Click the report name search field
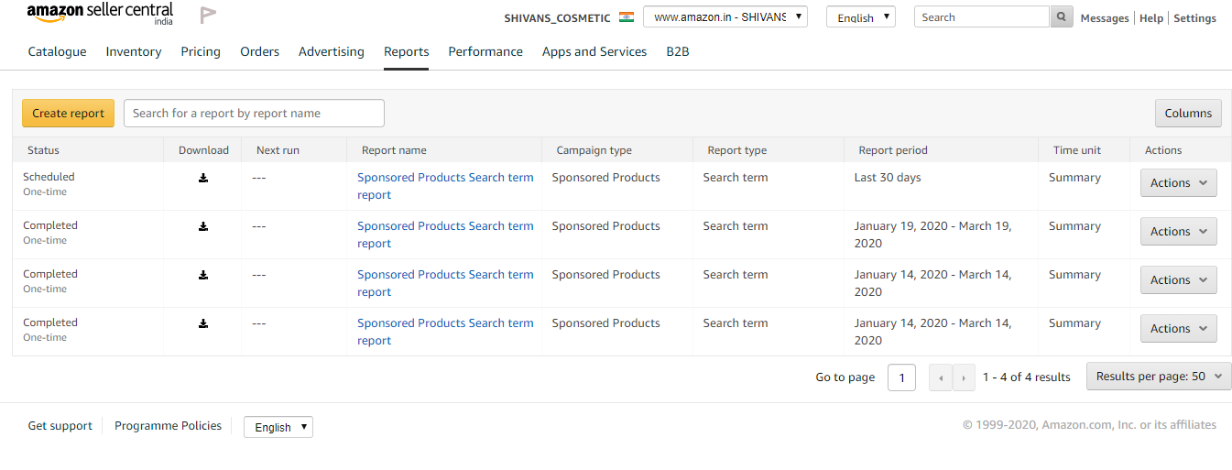1232x470 pixels. 254,114
